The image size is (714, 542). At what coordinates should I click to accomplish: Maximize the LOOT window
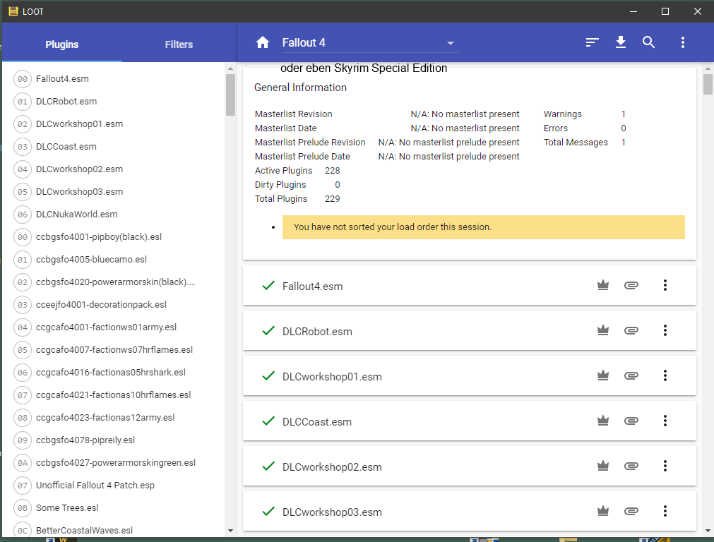[x=665, y=11]
